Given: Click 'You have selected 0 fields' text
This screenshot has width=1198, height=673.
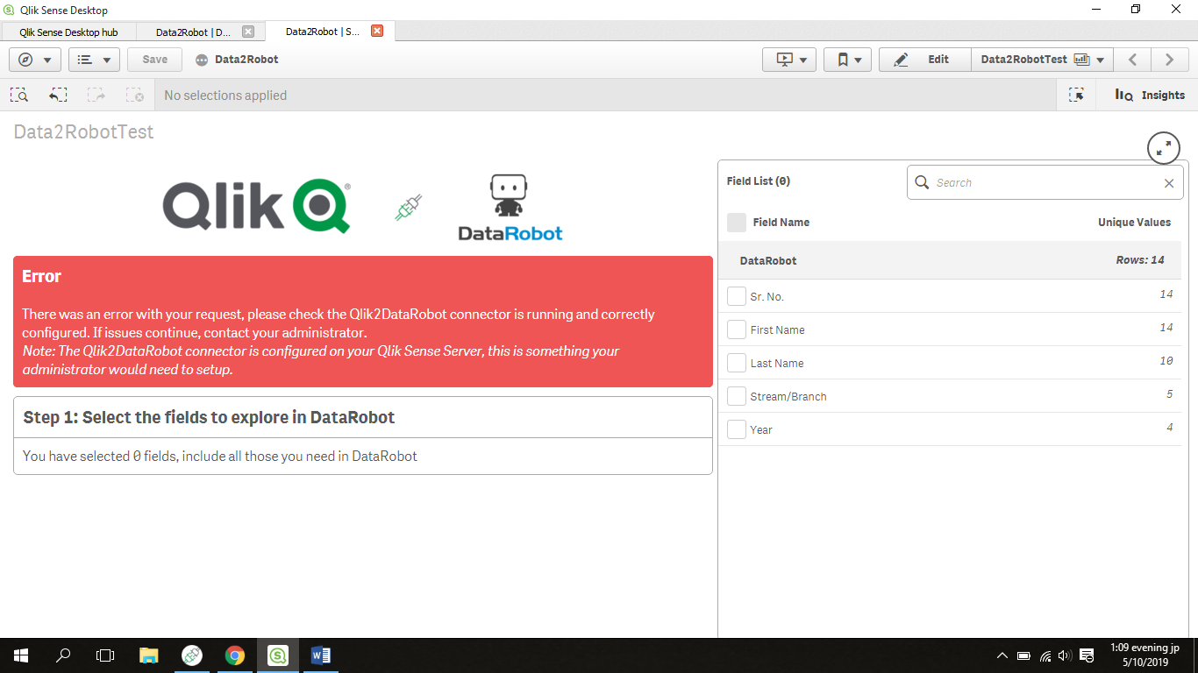Looking at the screenshot, I should [103, 457].
